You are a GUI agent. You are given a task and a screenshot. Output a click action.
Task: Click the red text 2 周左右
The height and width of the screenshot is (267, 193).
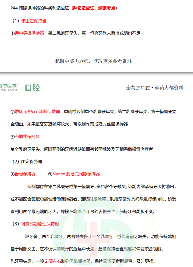(x=53, y=261)
